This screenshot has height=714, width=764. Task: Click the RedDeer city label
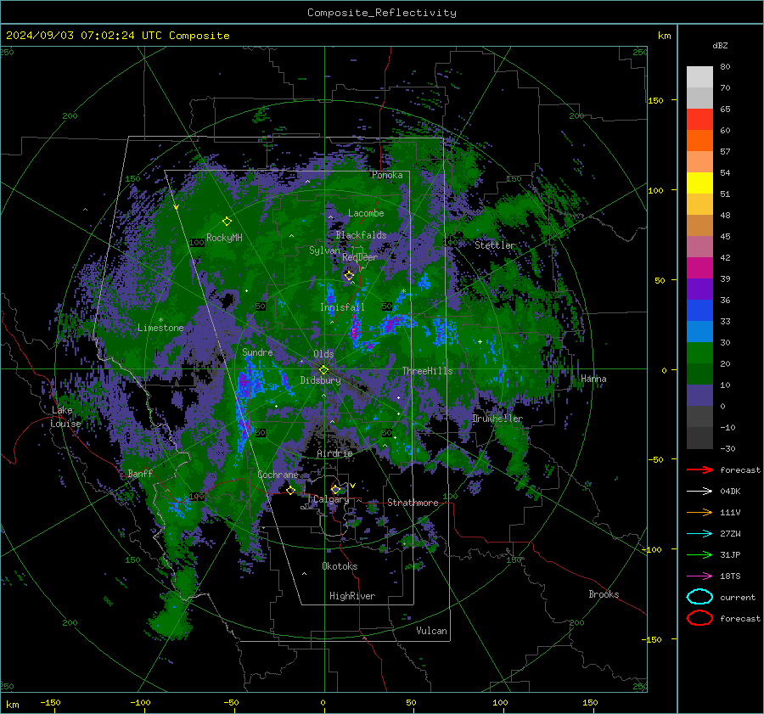pyautogui.click(x=360, y=257)
